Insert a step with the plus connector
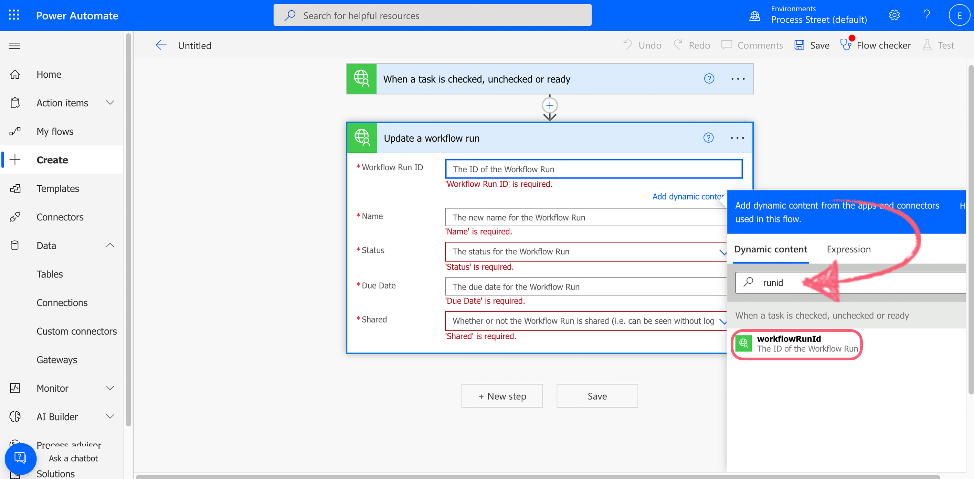This screenshot has height=479, width=974. point(549,106)
